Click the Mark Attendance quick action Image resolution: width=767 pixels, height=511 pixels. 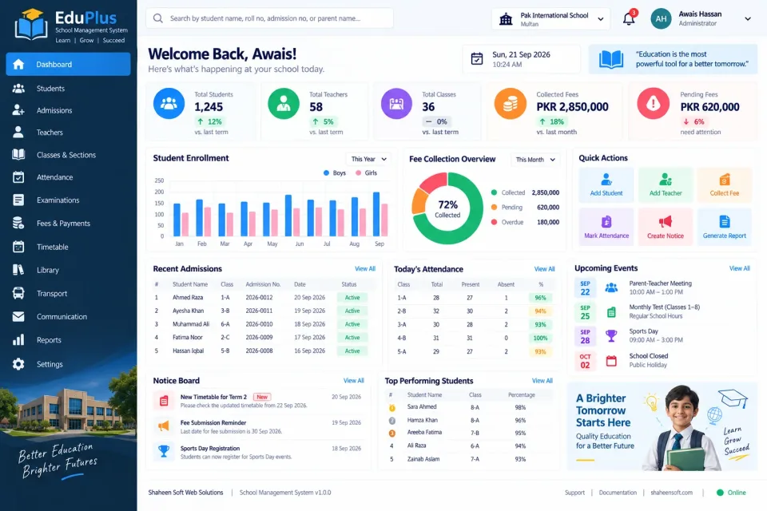pos(606,228)
